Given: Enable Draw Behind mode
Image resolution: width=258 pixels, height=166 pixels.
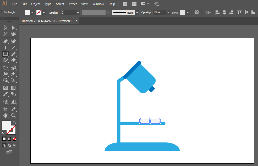Looking at the screenshot, I should point(9,145).
